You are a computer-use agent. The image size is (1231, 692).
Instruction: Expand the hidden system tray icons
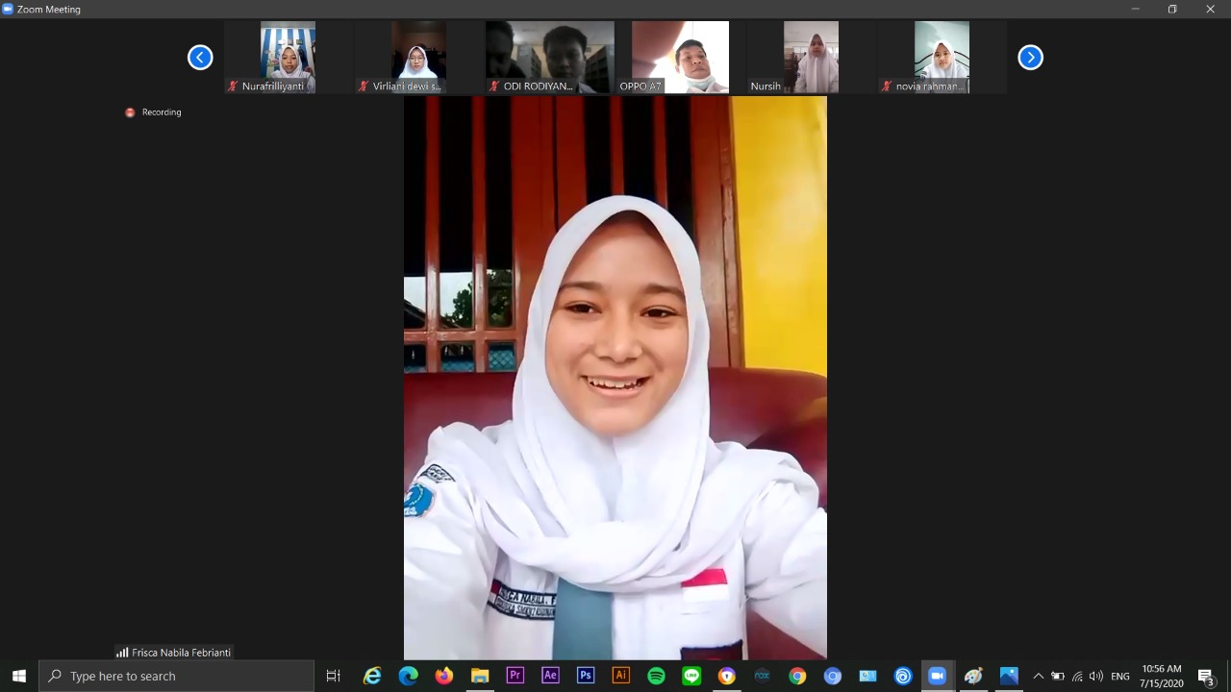pos(1038,677)
